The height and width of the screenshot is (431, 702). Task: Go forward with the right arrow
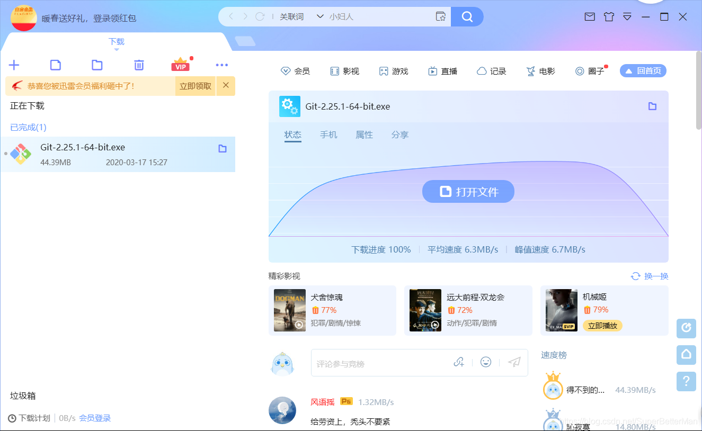(x=245, y=16)
